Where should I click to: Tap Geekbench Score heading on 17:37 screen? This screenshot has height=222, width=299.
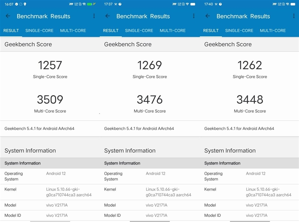point(128,44)
